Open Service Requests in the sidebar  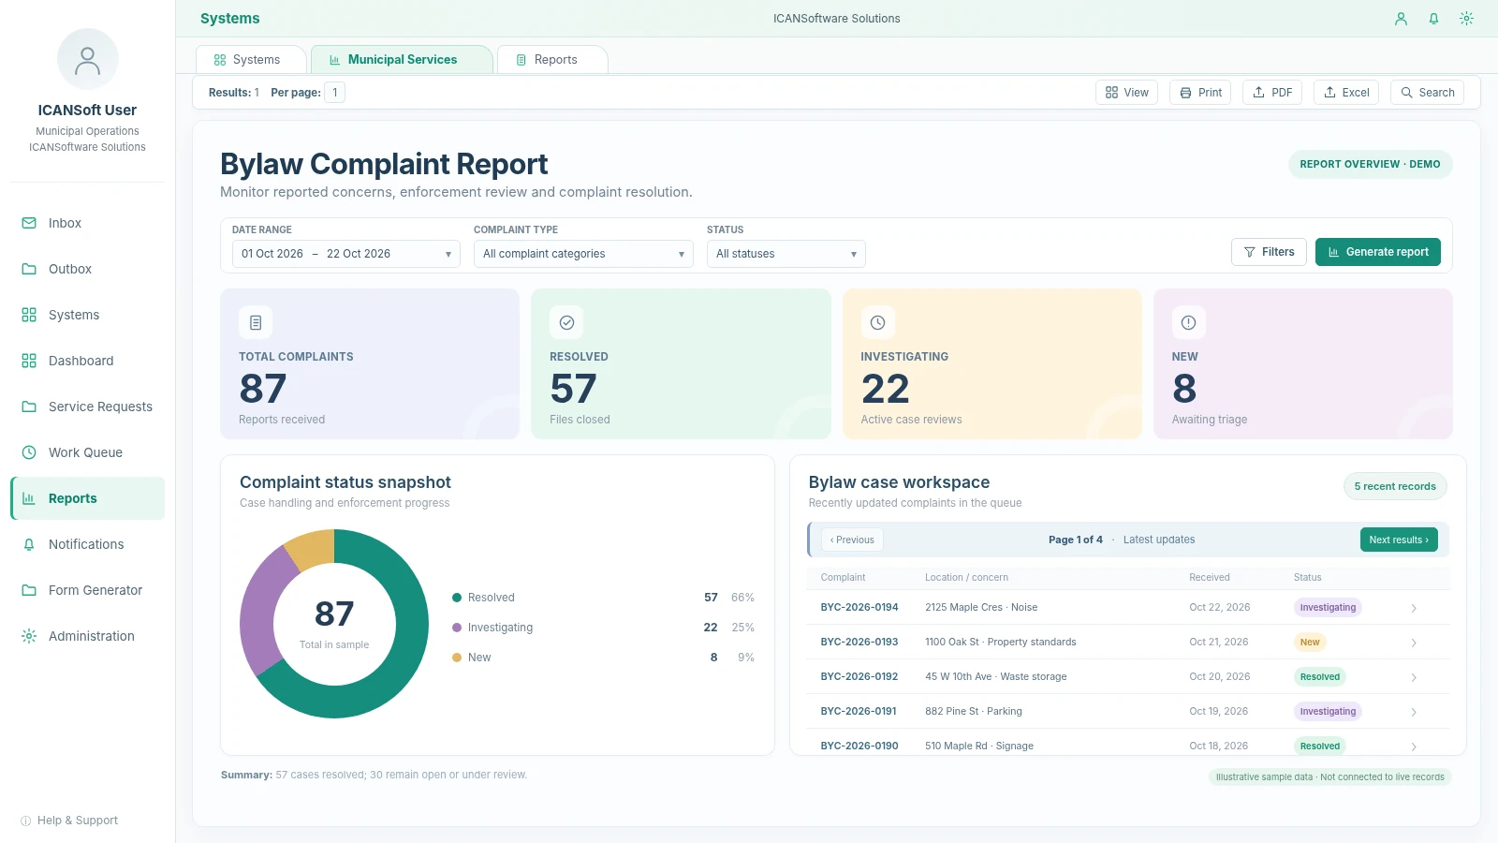87,407
